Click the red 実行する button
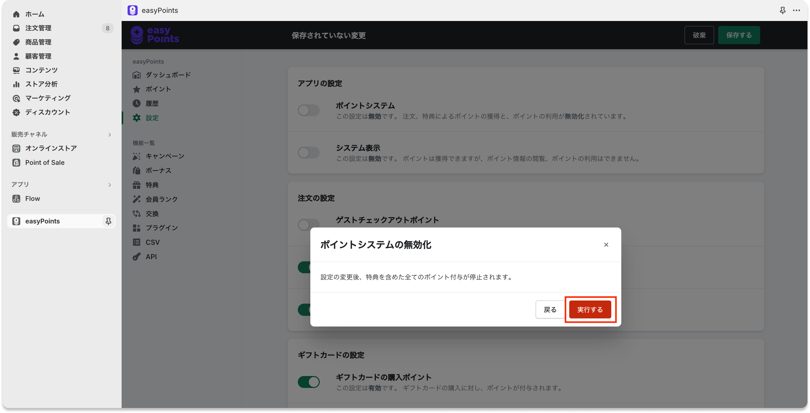 [x=590, y=310]
